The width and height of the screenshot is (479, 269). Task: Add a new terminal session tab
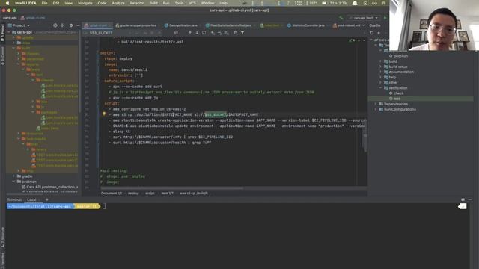pos(46,200)
